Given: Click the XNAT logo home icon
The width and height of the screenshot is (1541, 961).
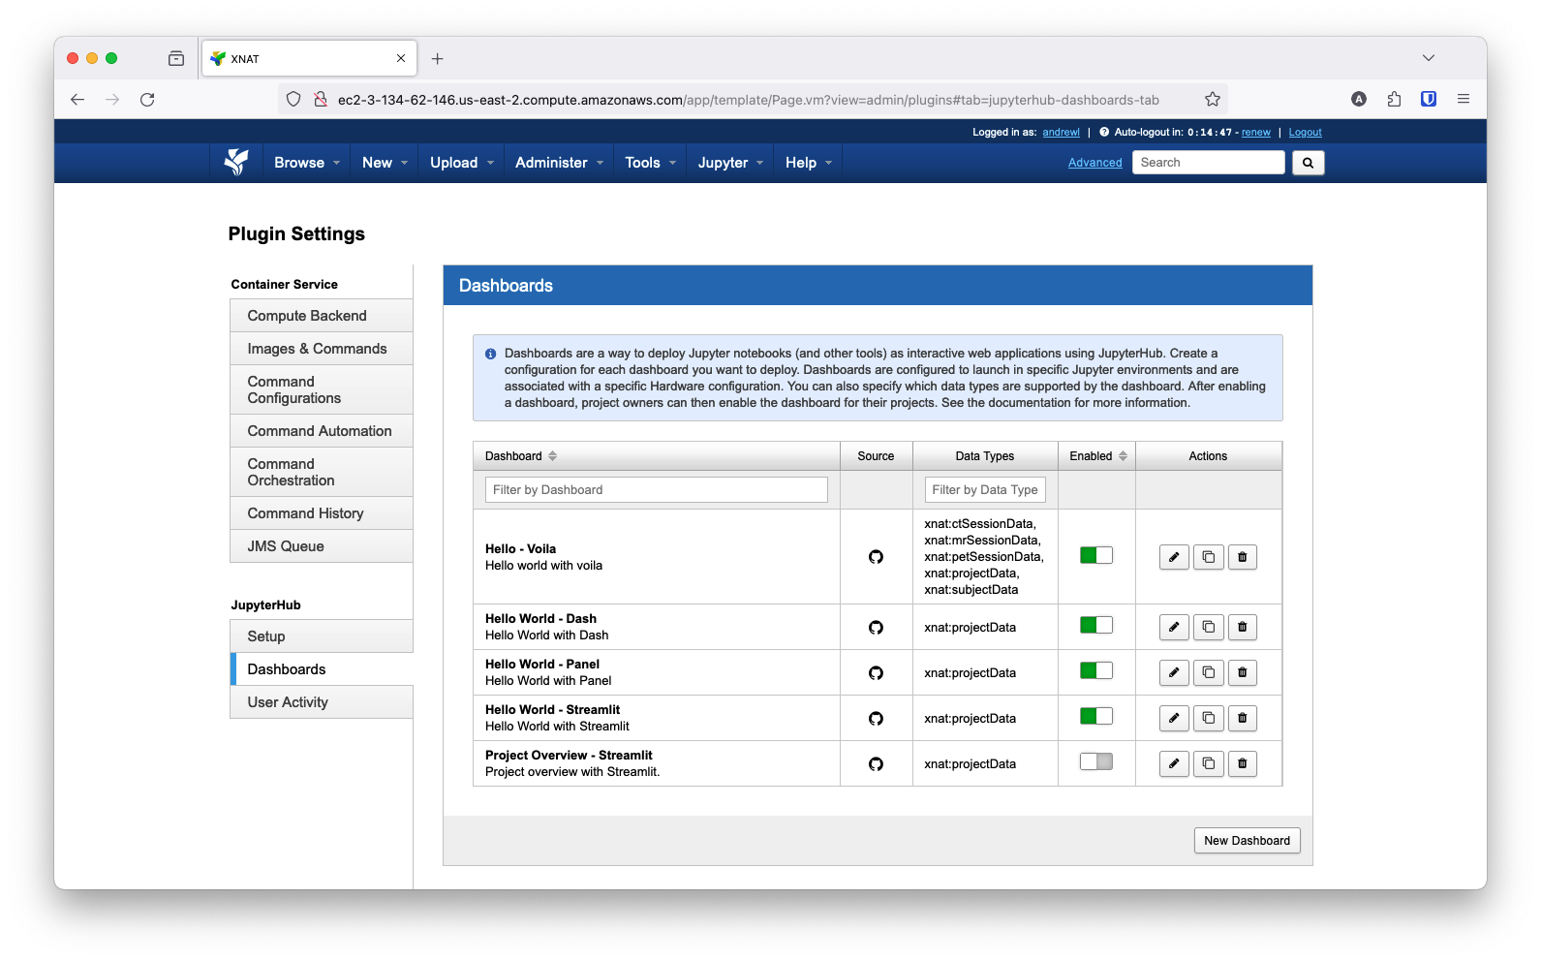Looking at the screenshot, I should click(236, 163).
